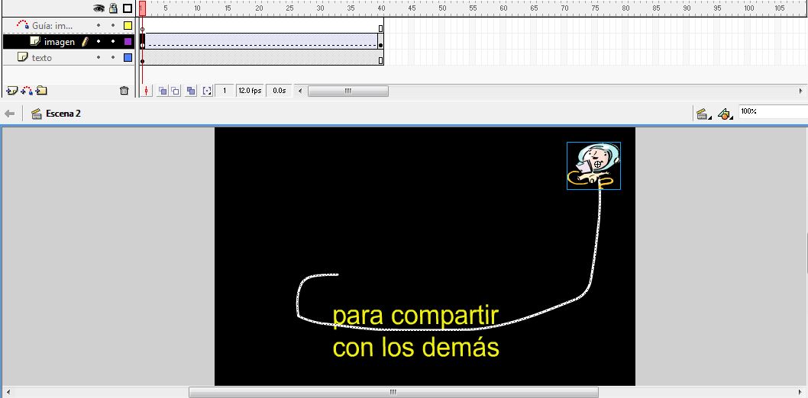Enable edit multiple frames
The image size is (808, 398).
tap(191, 91)
